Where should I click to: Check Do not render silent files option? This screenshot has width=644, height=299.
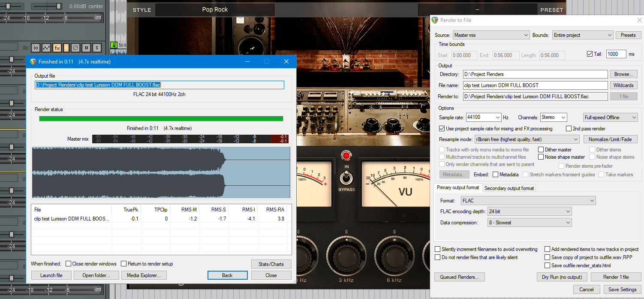pos(437,257)
